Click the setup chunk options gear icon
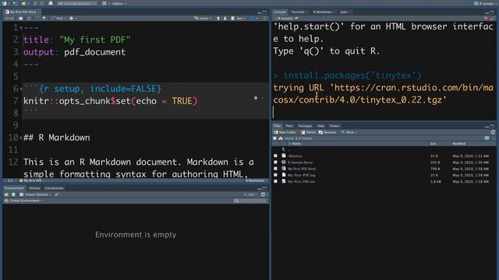 point(256,98)
